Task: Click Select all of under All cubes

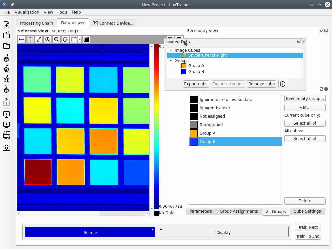Action: coord(305,139)
